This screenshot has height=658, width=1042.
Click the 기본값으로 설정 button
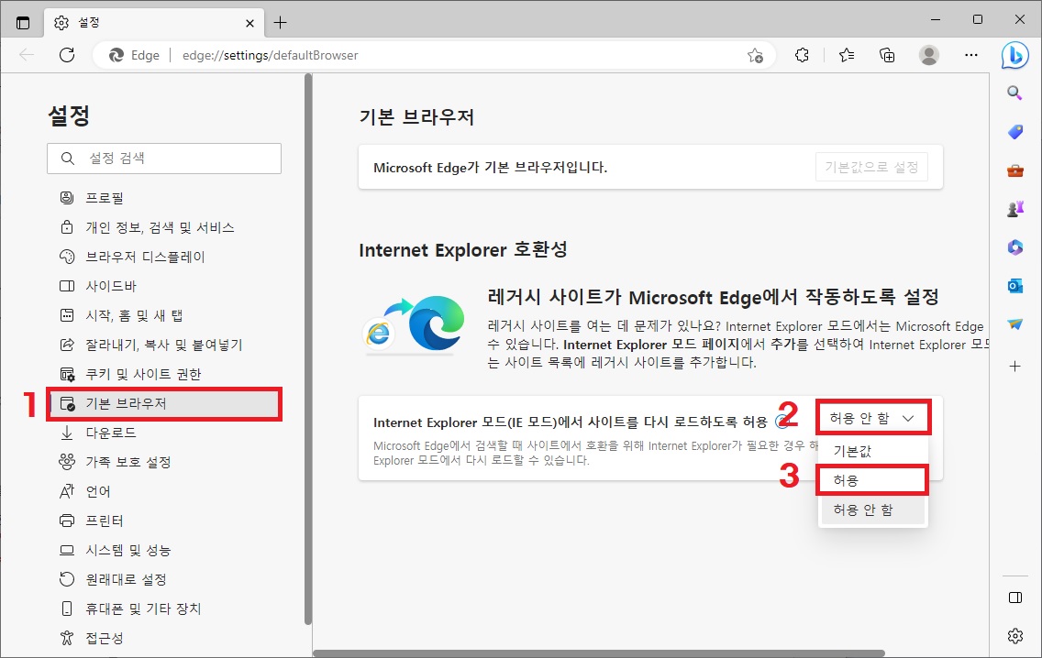[x=871, y=167]
